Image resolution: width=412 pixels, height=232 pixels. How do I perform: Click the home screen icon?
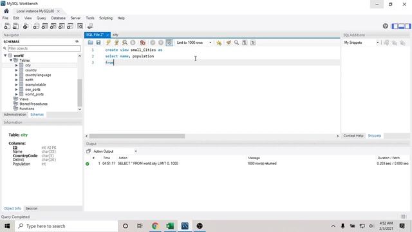[x=6, y=11]
